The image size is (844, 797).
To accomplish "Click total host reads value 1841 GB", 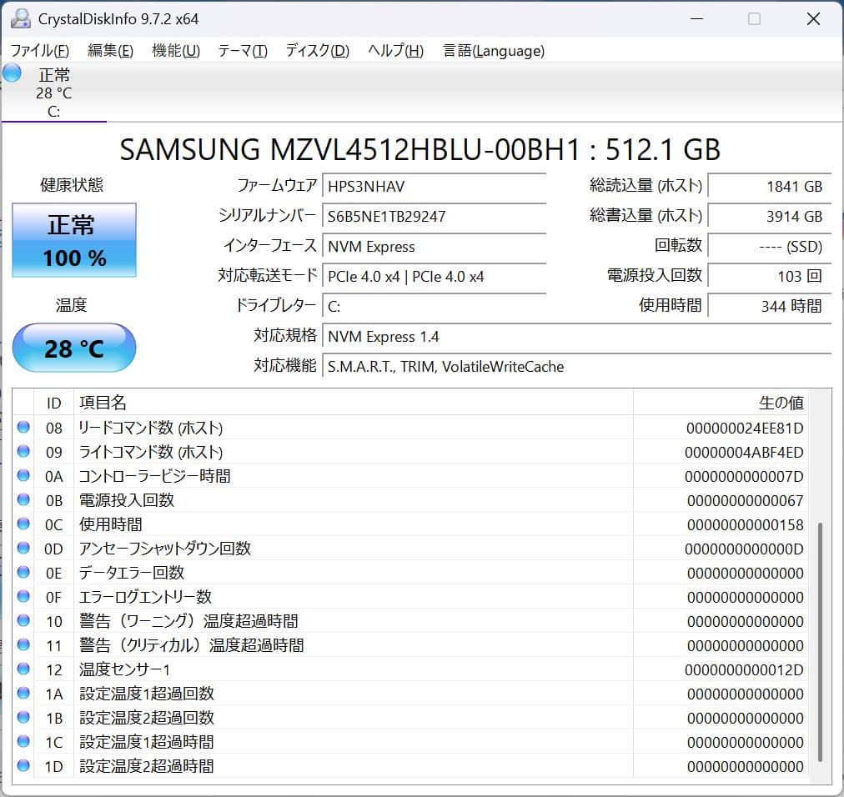I will point(770,186).
